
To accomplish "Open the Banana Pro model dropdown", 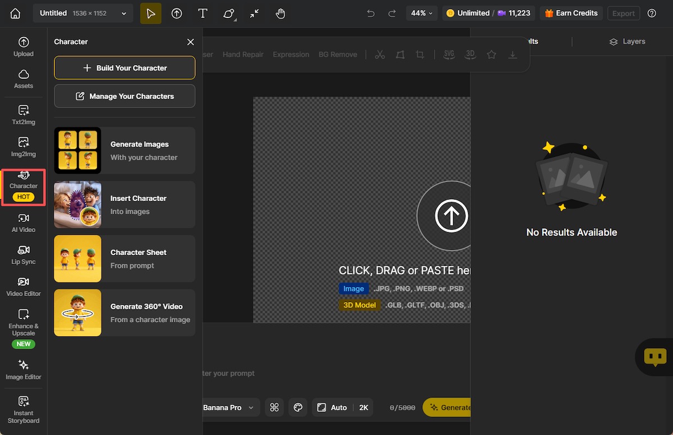I will coord(230,407).
